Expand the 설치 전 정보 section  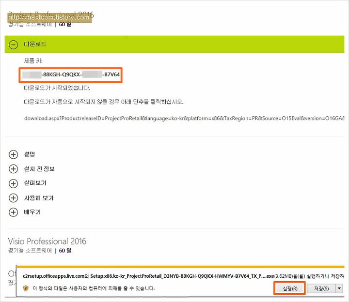click(14, 169)
